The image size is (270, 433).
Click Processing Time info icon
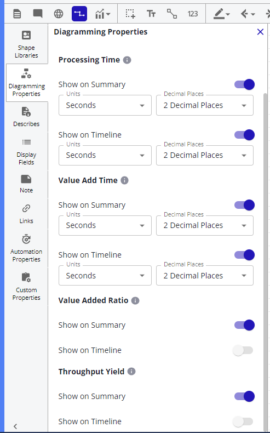(127, 60)
